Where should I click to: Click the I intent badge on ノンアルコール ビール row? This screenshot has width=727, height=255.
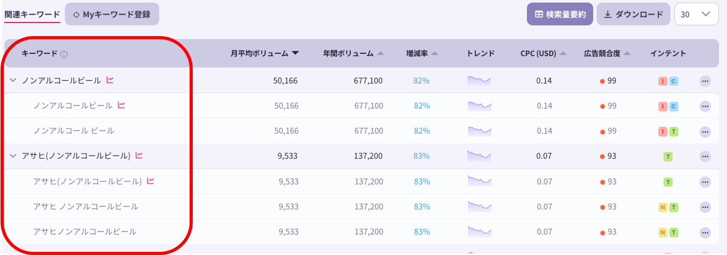point(663,131)
